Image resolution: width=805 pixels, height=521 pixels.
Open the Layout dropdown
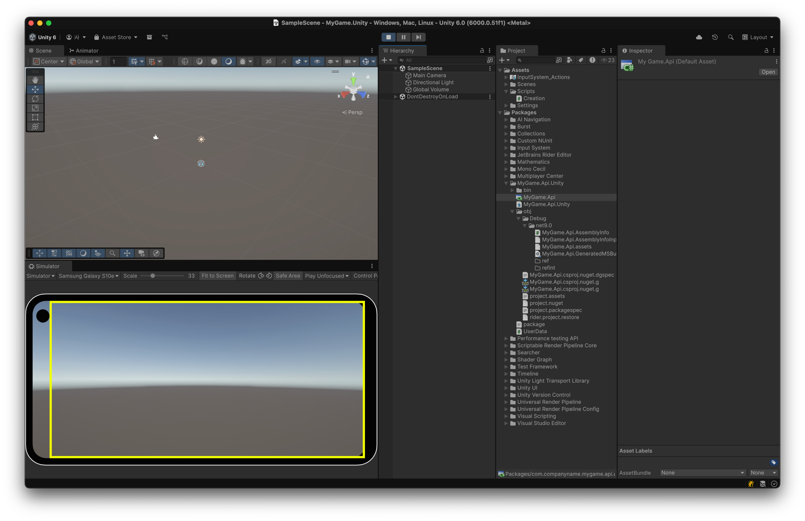click(758, 37)
